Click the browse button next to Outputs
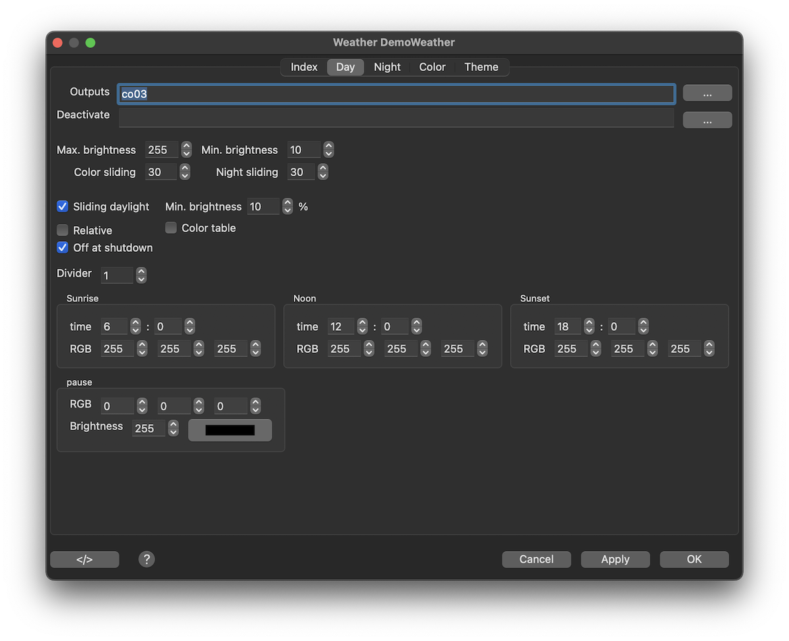Image resolution: width=789 pixels, height=641 pixels. pyautogui.click(x=707, y=93)
